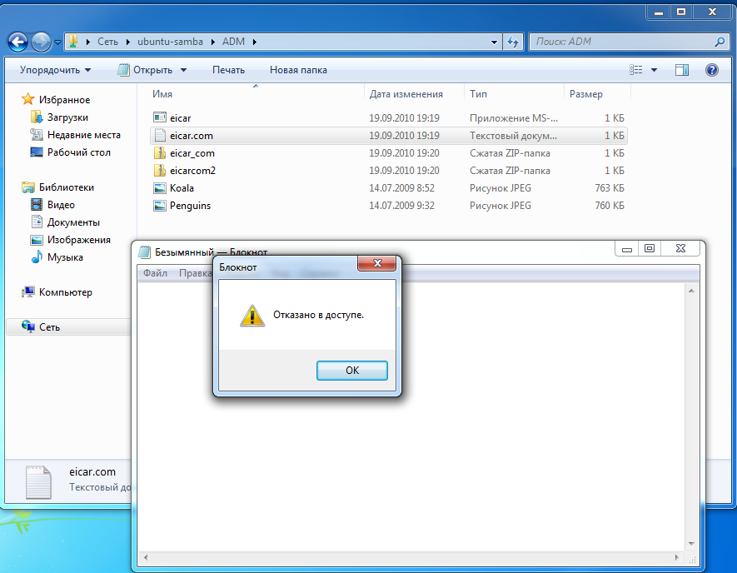Toggle the preview pane icon
The width and height of the screenshot is (737, 573).
(681, 70)
